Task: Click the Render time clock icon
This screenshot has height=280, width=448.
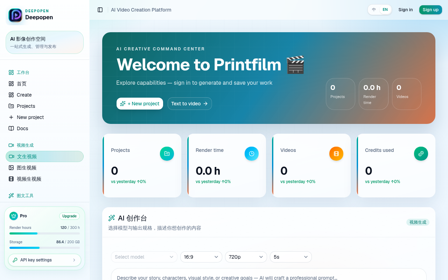Action: coord(252,154)
